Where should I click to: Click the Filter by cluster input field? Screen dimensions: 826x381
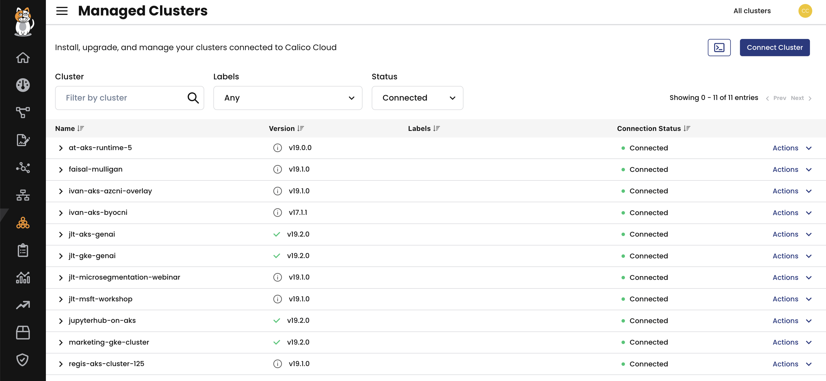(122, 98)
